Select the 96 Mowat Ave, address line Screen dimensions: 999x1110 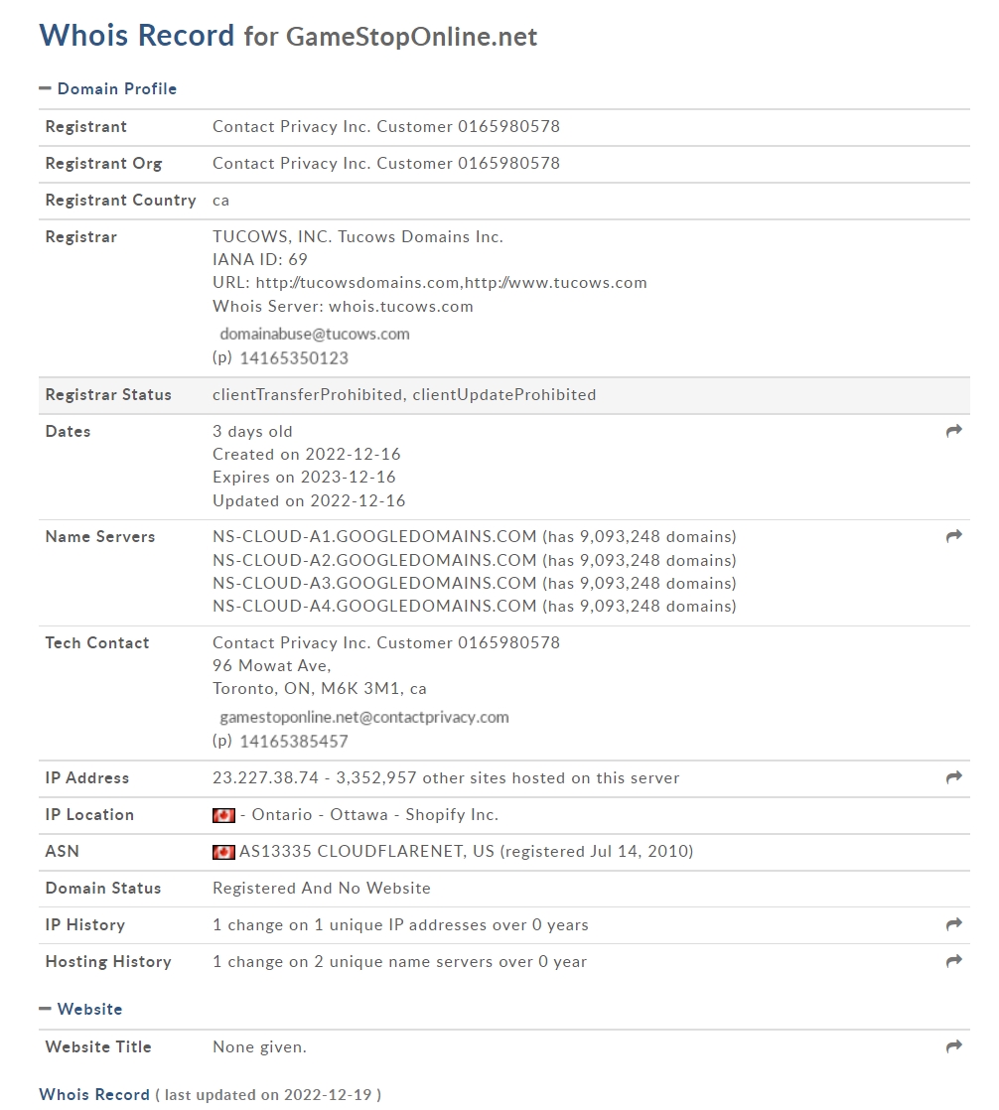(272, 665)
